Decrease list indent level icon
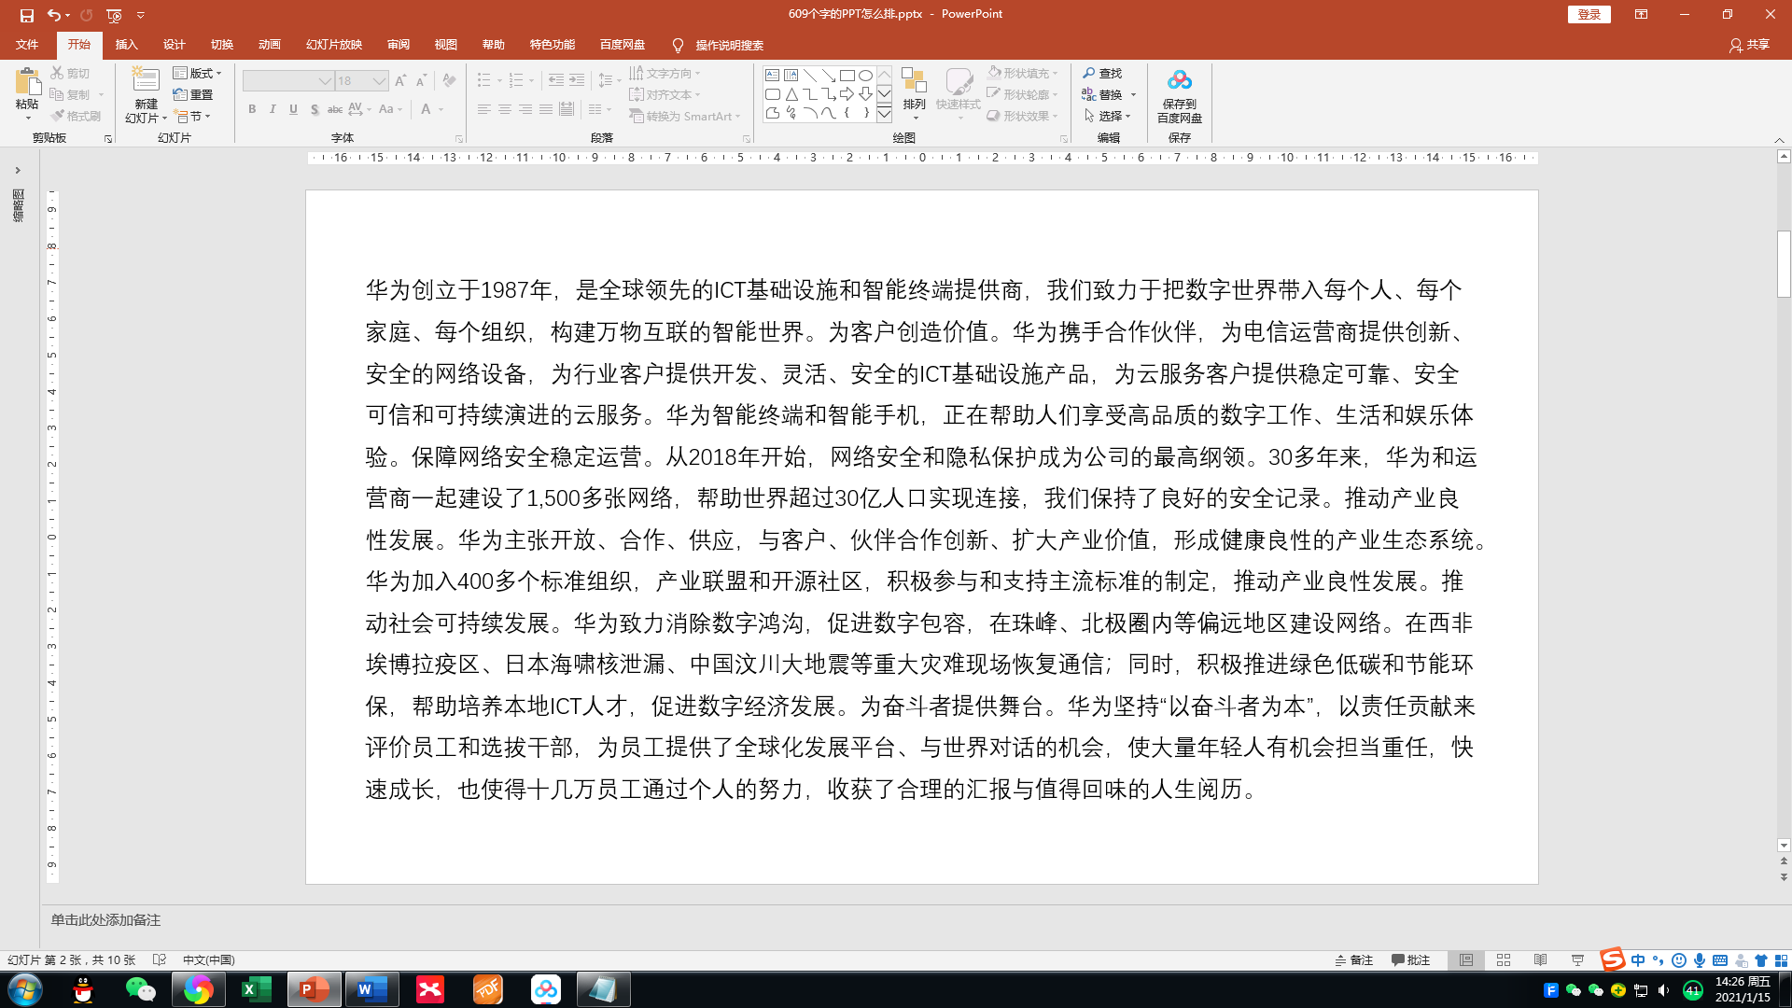 coord(555,80)
